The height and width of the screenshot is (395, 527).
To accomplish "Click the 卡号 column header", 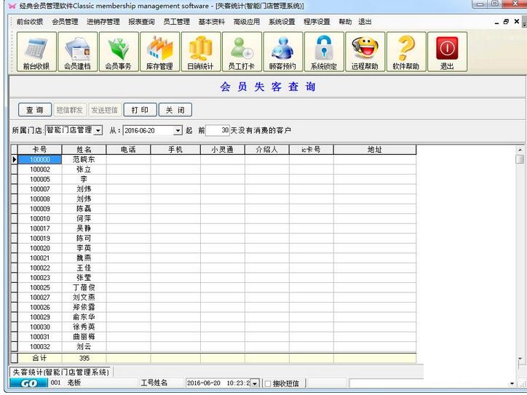I will coord(39,150).
